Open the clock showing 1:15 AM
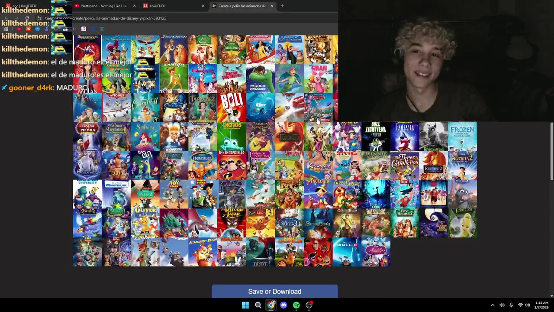The width and height of the screenshot is (554, 312). pos(541,305)
